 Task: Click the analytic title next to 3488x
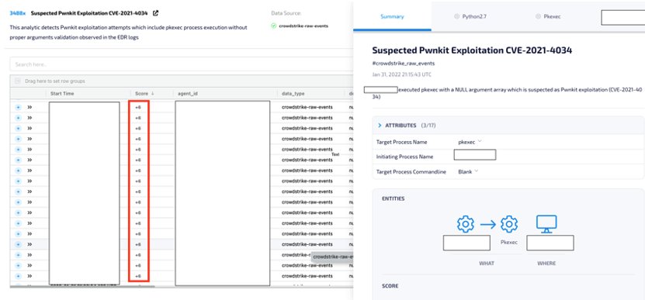pos(88,13)
